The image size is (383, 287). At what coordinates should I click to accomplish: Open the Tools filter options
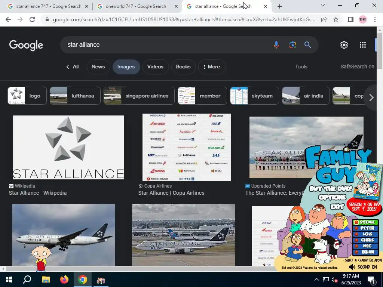[301, 67]
